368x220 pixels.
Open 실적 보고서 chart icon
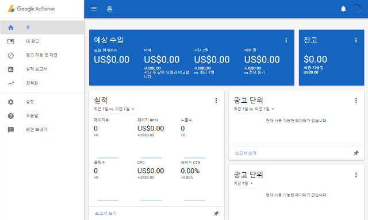tap(11, 69)
